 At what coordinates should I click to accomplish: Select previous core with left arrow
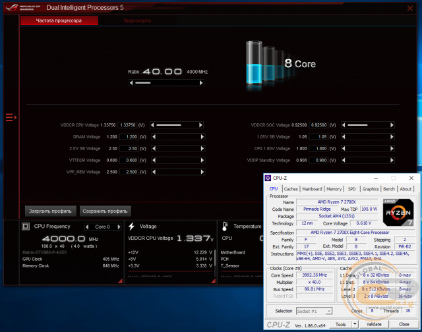point(87,227)
